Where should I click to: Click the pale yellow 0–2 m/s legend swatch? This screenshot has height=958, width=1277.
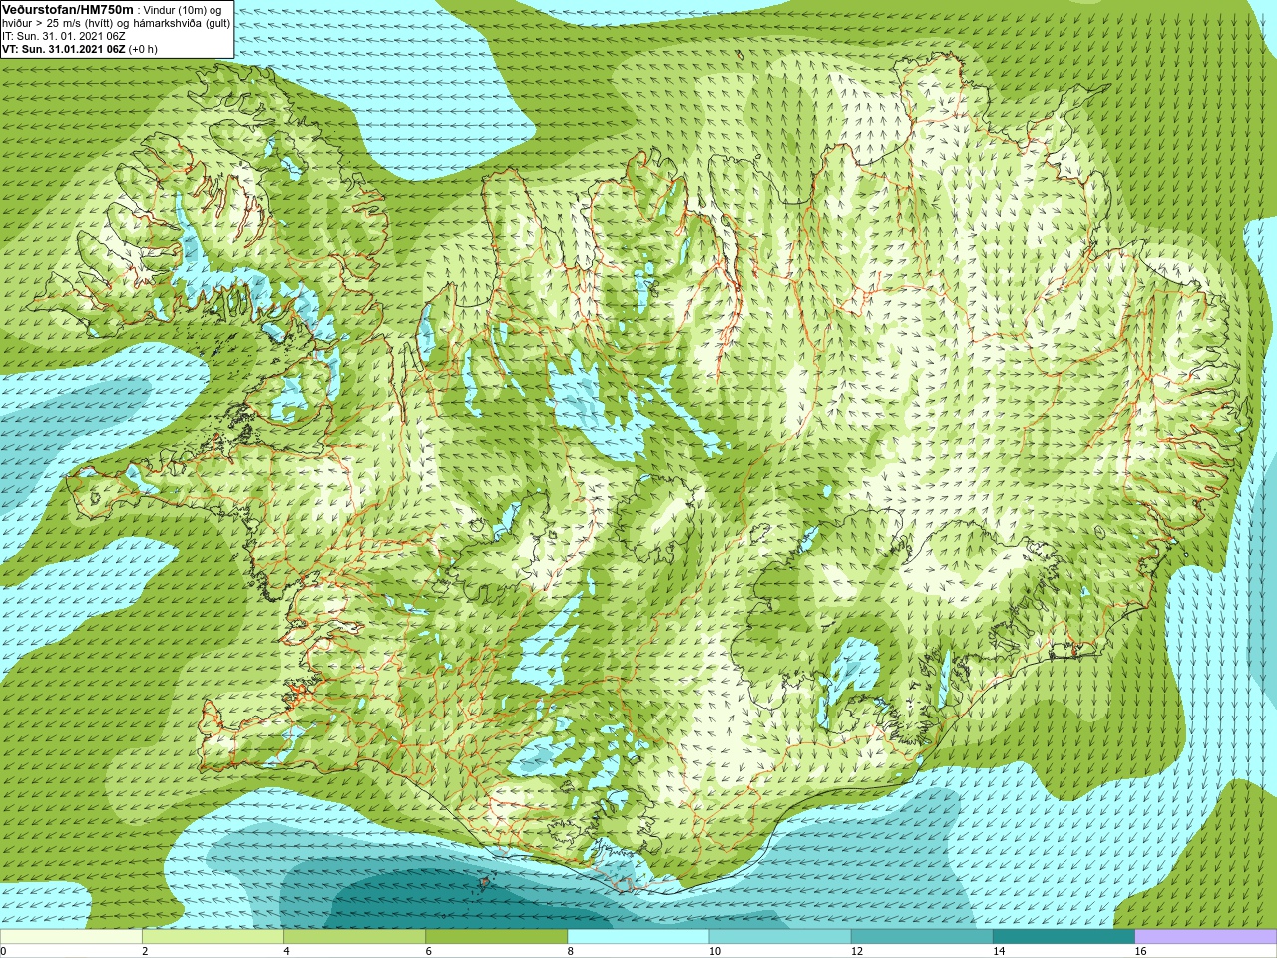pos(71,937)
